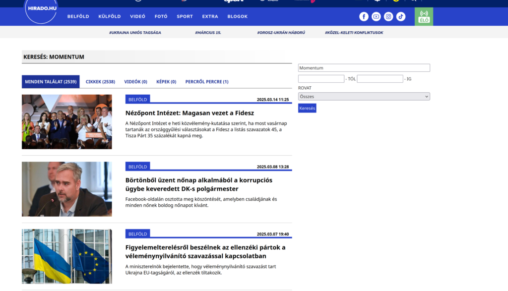Click the Belföld tag on the DK-s polgármester article
The height and width of the screenshot is (291, 508).
[137, 167]
